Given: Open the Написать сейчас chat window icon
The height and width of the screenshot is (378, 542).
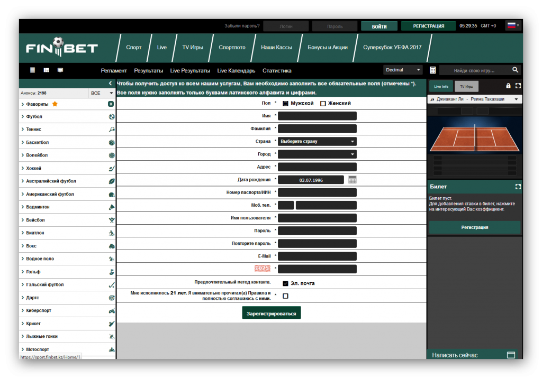Looking at the screenshot, I should [x=511, y=355].
